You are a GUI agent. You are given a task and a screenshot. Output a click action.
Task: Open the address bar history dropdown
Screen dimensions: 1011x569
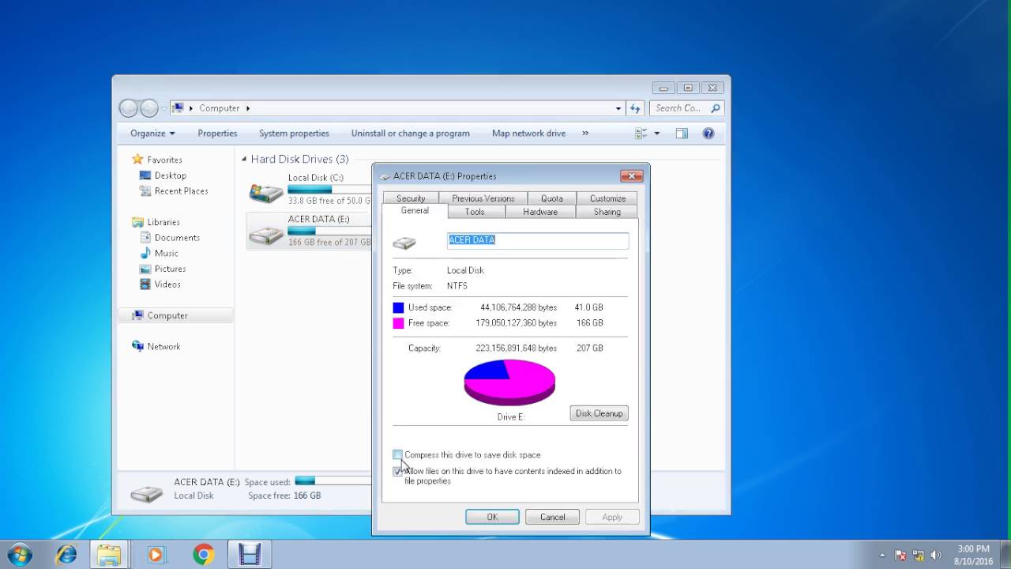pyautogui.click(x=618, y=108)
